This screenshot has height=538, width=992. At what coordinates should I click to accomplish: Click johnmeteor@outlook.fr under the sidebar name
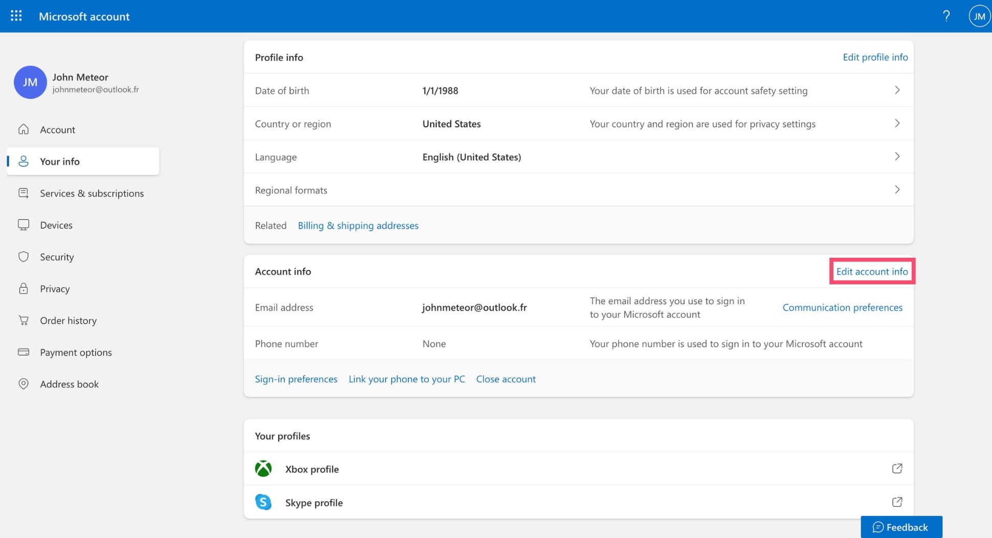point(96,89)
